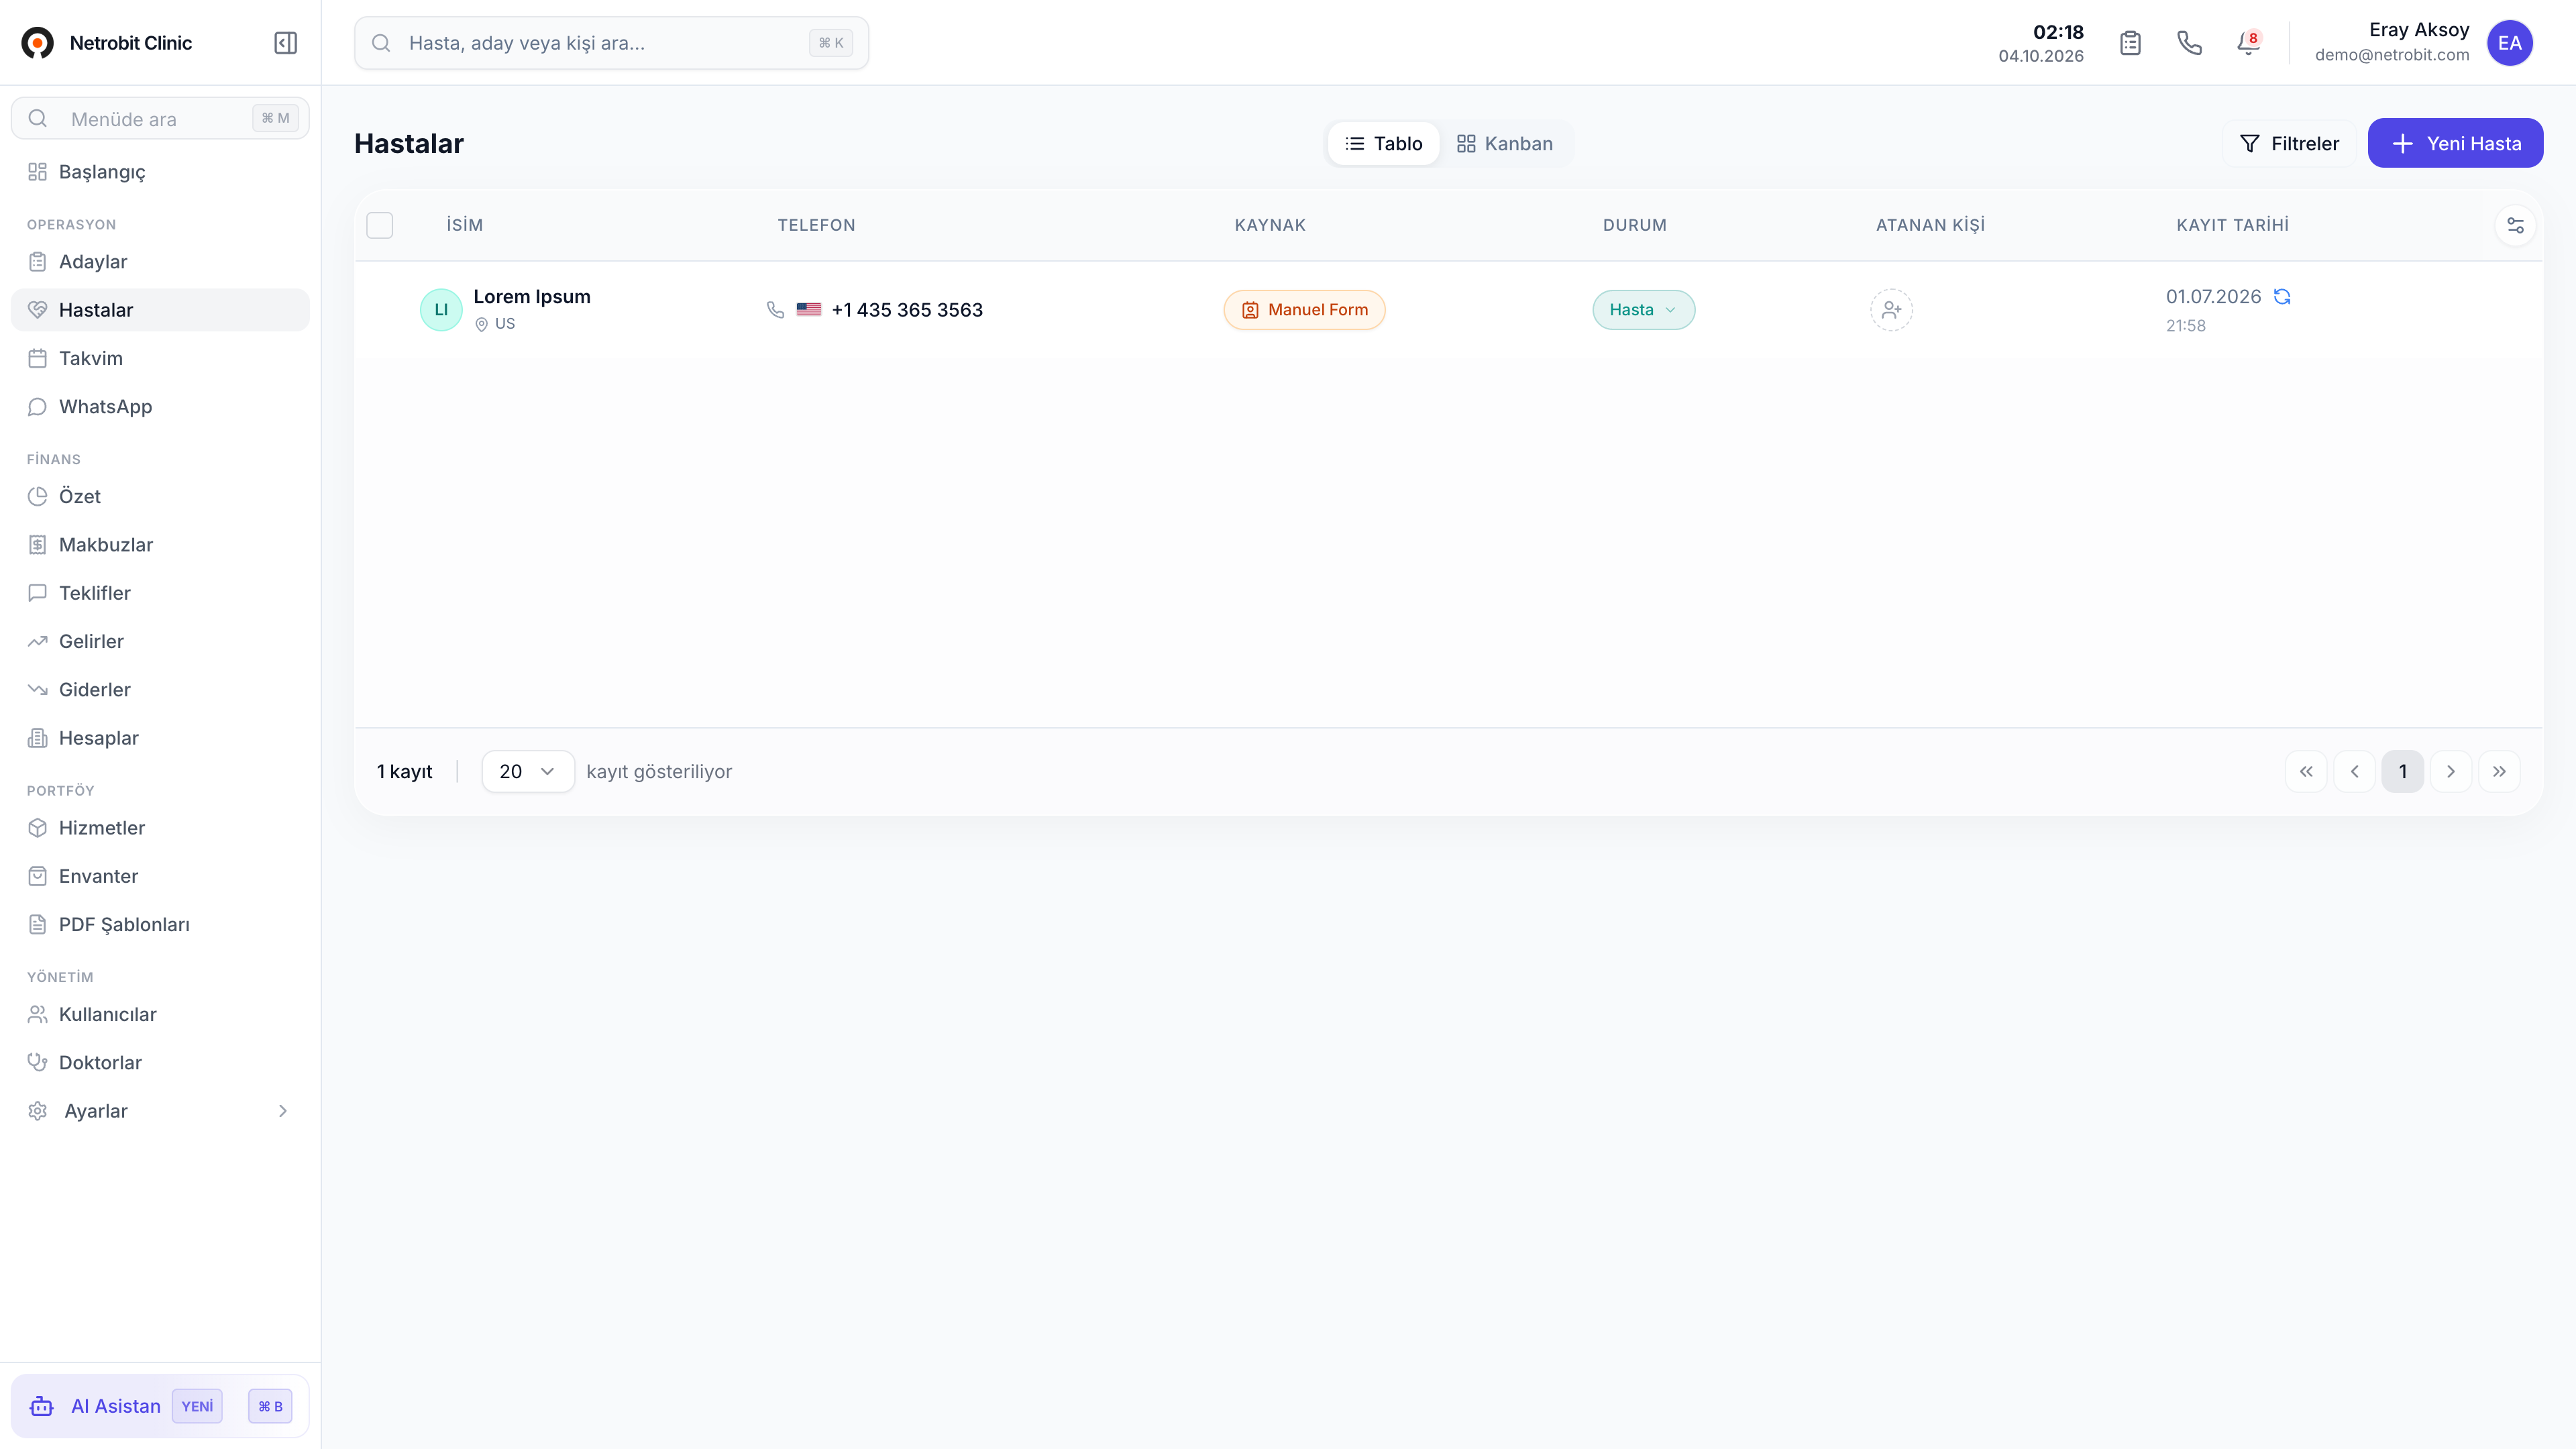The height and width of the screenshot is (1449, 2576).
Task: Click the Lorem Ipsum patient name
Action: coord(532,296)
